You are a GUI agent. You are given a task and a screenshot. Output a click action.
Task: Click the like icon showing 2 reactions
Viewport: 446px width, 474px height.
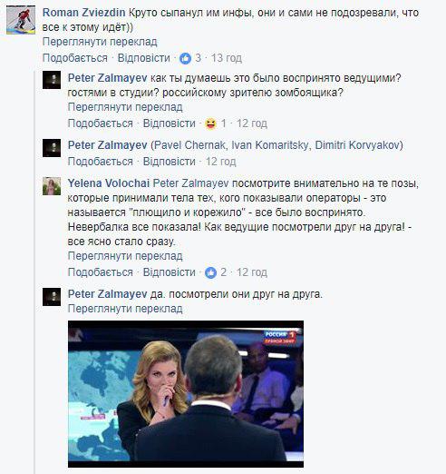pyautogui.click(x=210, y=272)
